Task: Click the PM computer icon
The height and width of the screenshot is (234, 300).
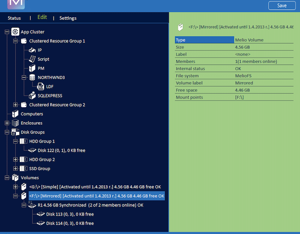Action: [32, 68]
